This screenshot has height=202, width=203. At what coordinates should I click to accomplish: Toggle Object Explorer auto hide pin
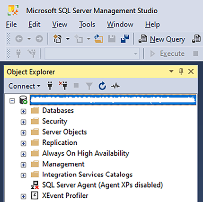pos(181,71)
